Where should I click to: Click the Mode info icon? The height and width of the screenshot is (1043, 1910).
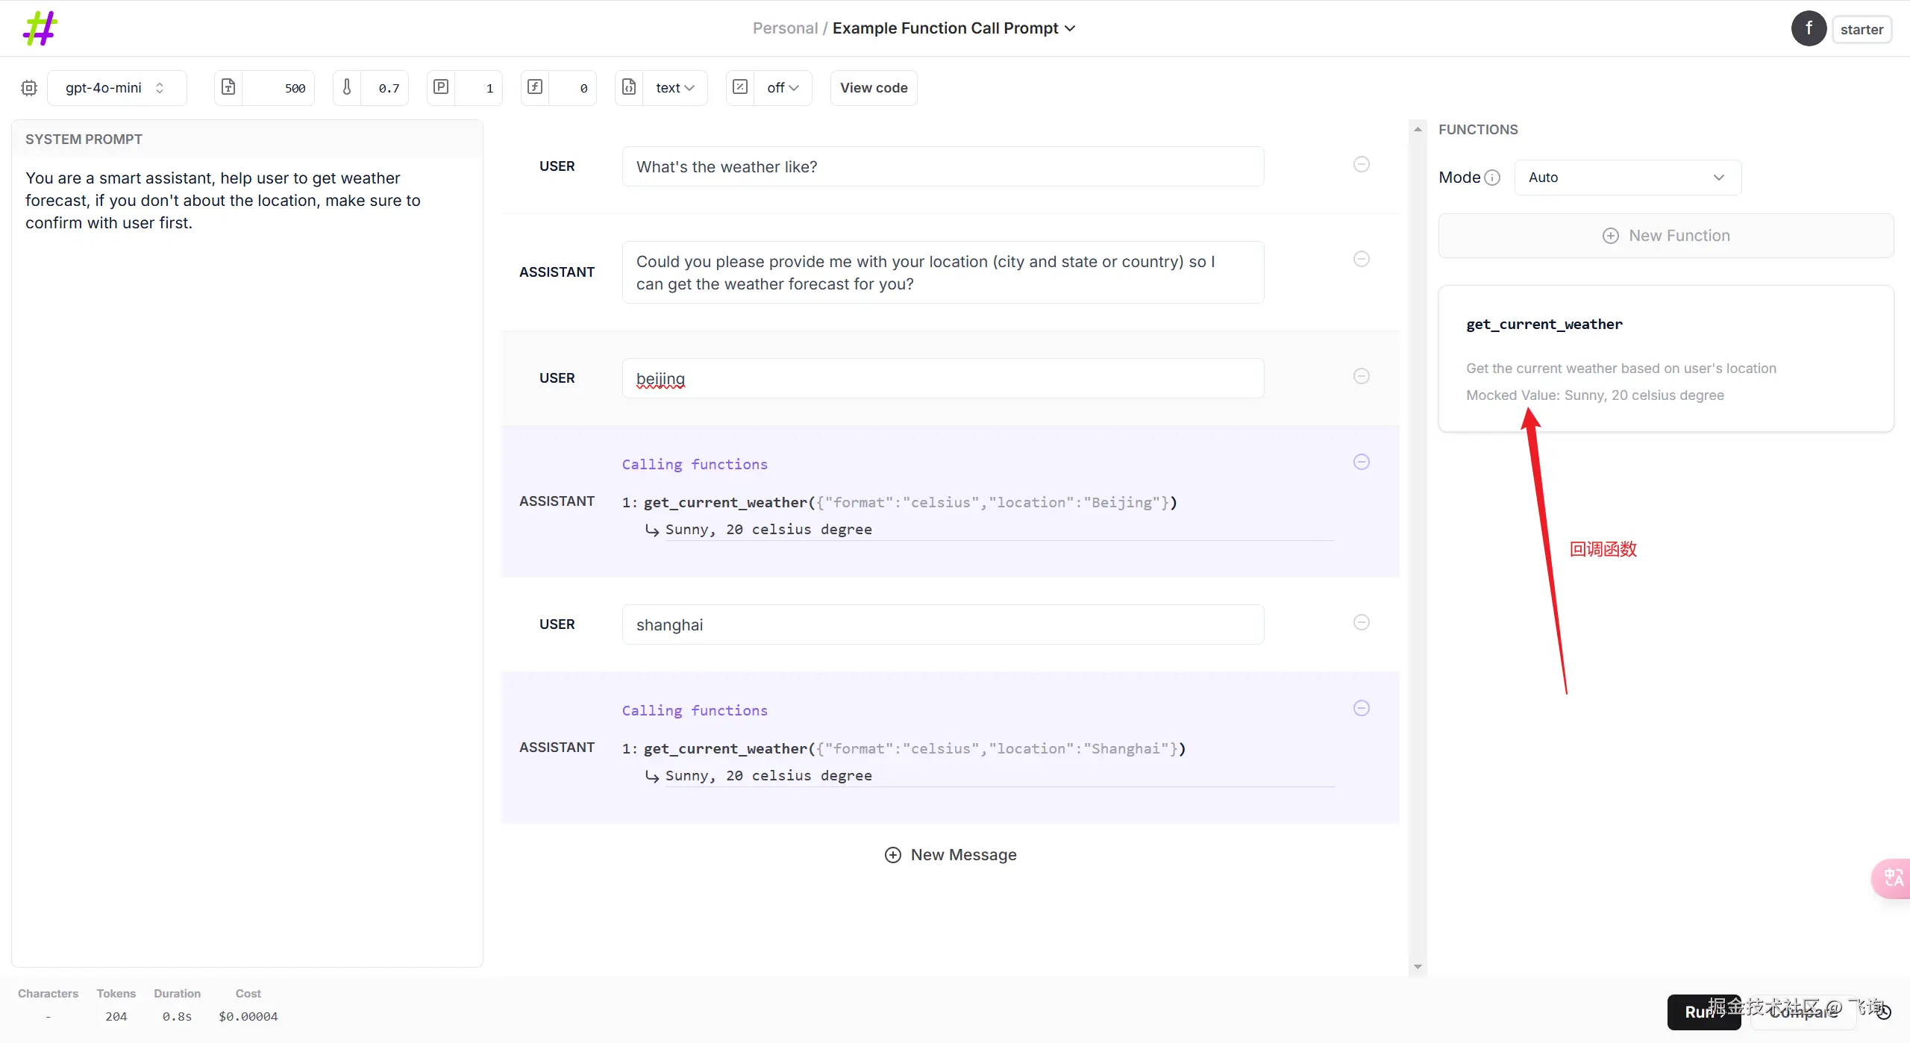1492,178
